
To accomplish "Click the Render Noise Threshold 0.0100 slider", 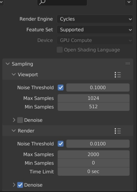I will click(x=98, y=144).
